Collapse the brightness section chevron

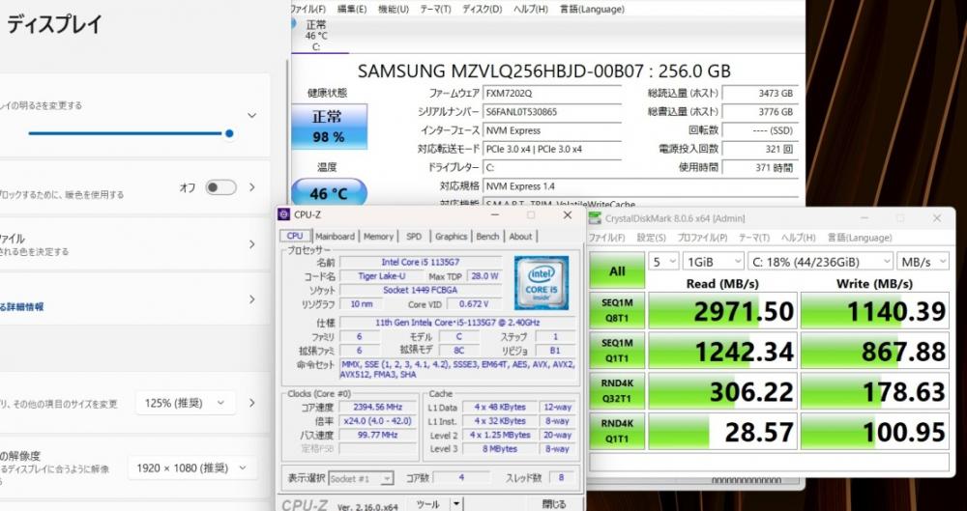251,115
